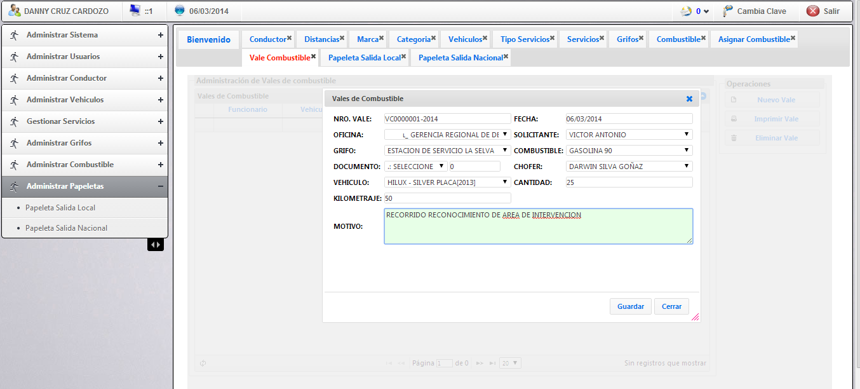Switch to Papeleta Salida Nacional tab
This screenshot has width=860, height=389.
pos(460,58)
